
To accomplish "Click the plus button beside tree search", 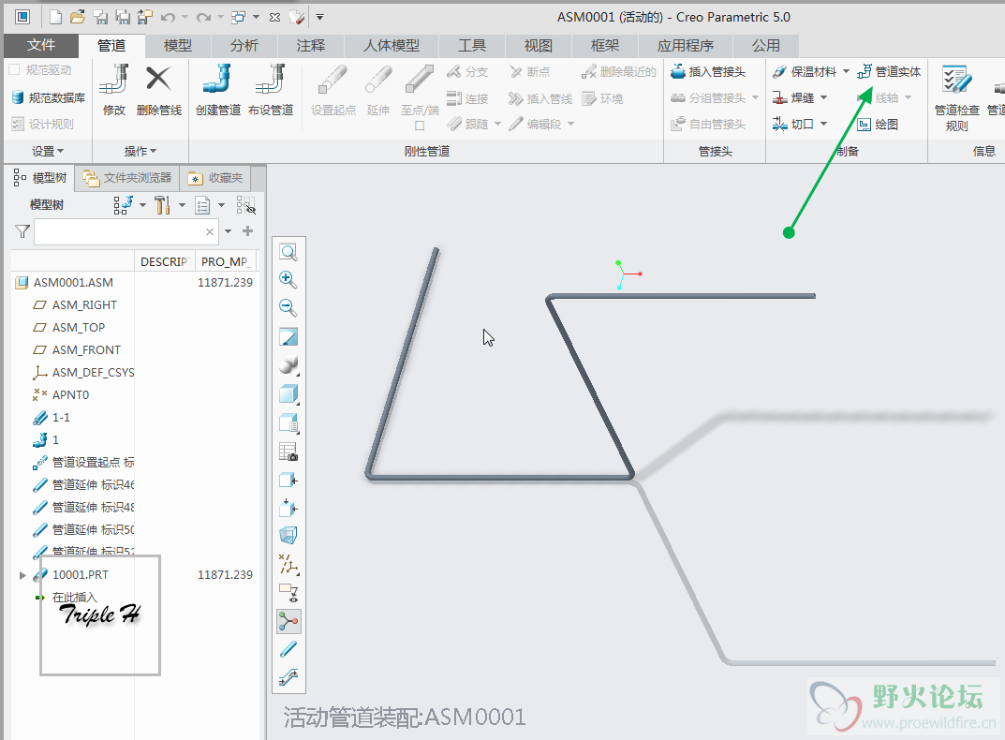I will click(248, 230).
